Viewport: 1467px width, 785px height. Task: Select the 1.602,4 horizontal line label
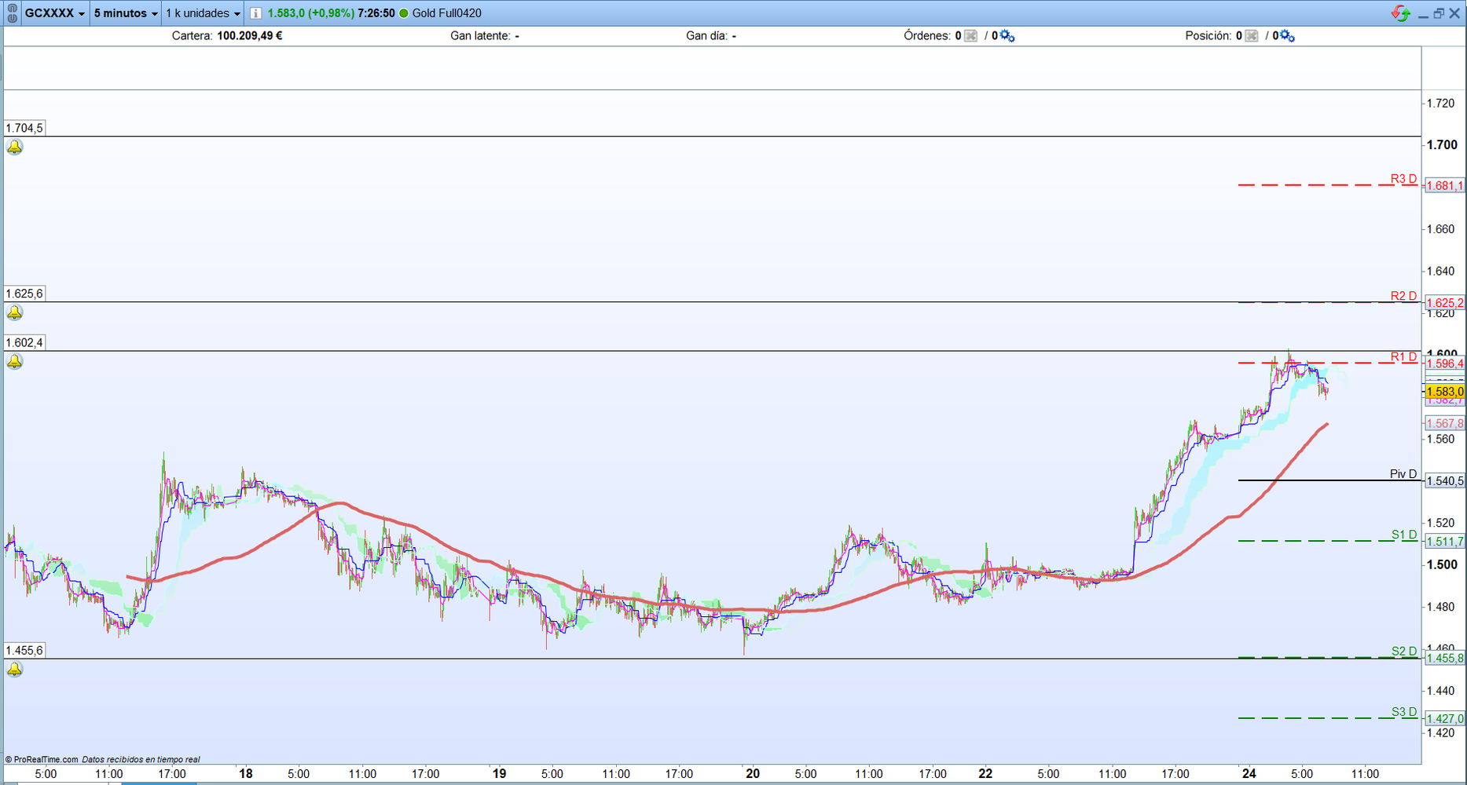tap(24, 342)
